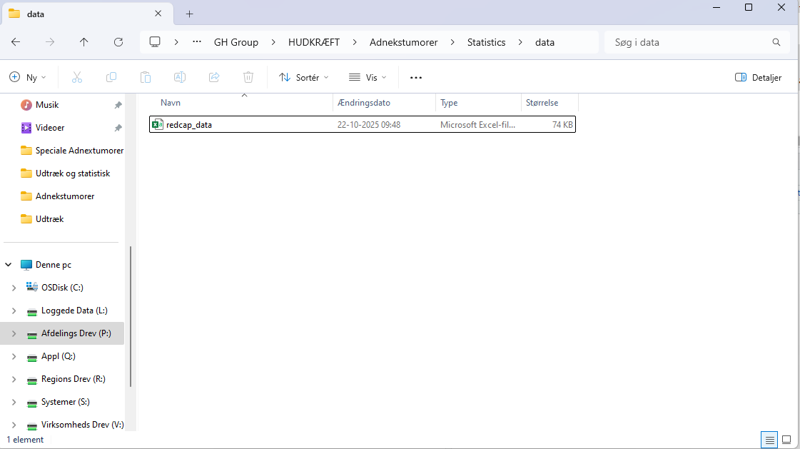Collapse the Denne pc tree node
The height and width of the screenshot is (449, 800).
pyautogui.click(x=9, y=265)
